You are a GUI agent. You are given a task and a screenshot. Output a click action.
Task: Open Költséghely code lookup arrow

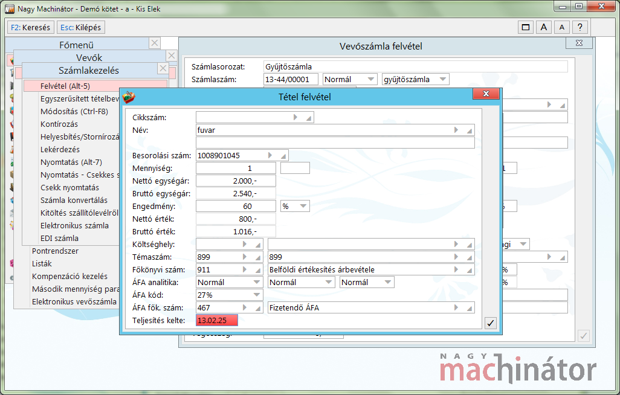click(x=245, y=245)
